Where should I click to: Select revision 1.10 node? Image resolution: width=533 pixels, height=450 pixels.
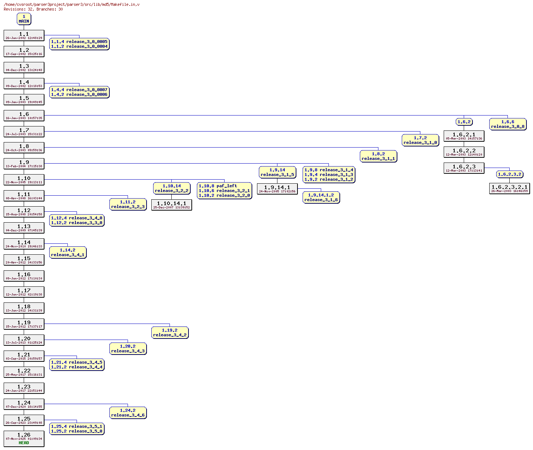(x=24, y=180)
